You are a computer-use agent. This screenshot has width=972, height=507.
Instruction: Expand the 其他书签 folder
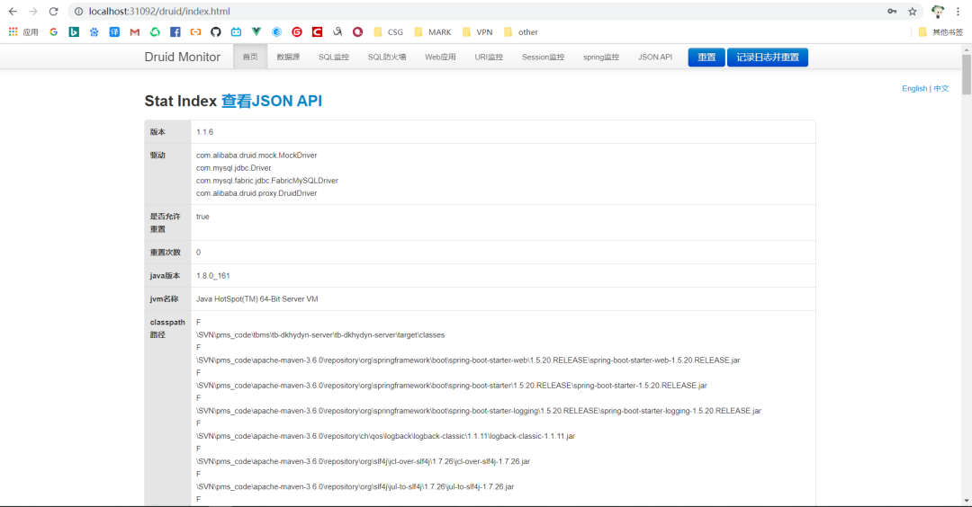tap(940, 32)
